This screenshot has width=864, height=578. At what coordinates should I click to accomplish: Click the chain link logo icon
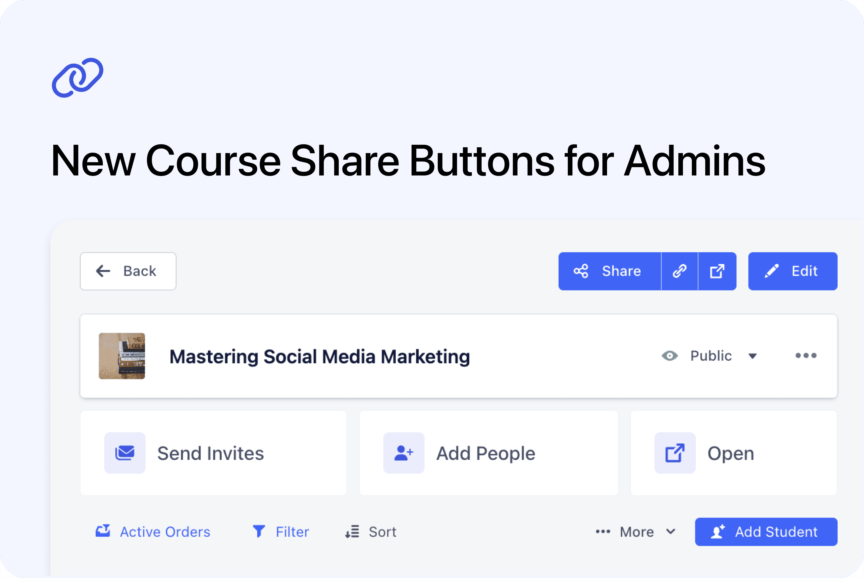77,78
